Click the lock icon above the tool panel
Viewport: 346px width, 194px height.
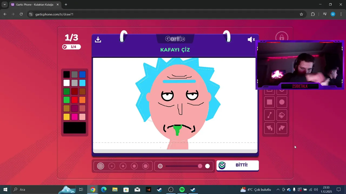click(282, 37)
